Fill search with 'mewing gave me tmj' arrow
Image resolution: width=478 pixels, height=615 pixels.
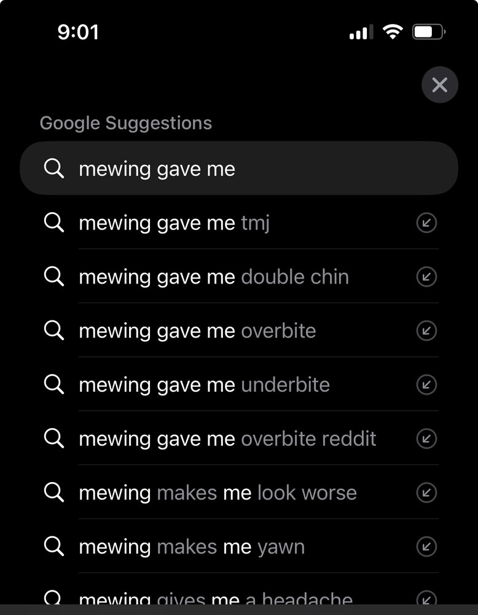(426, 223)
